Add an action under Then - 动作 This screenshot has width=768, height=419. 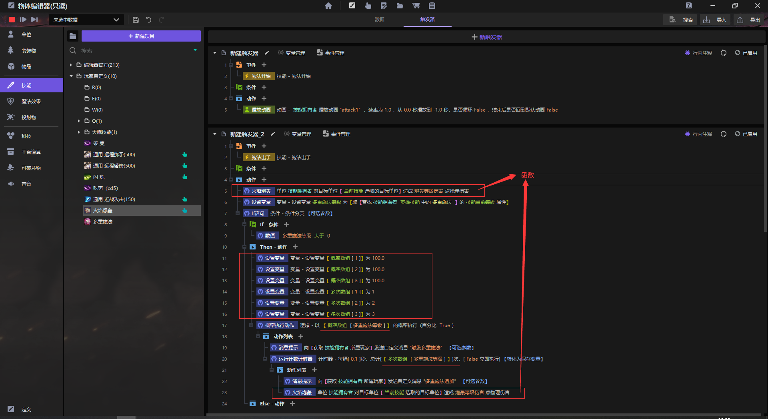295,247
